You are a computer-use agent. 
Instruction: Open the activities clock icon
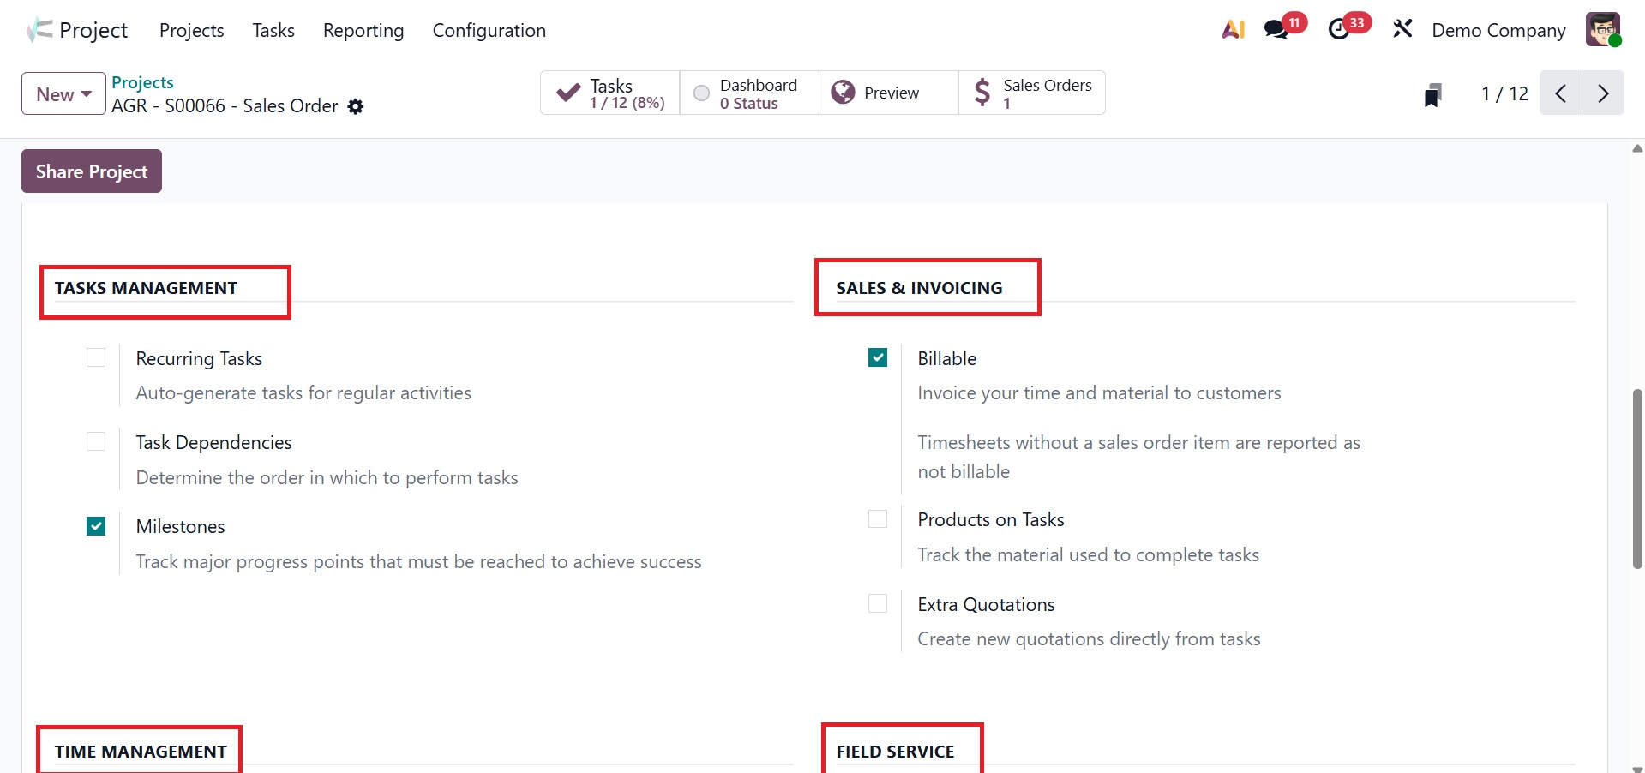(1338, 30)
